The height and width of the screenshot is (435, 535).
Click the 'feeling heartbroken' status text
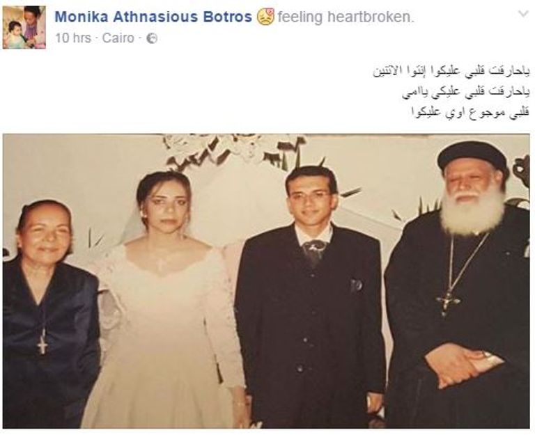346,17
